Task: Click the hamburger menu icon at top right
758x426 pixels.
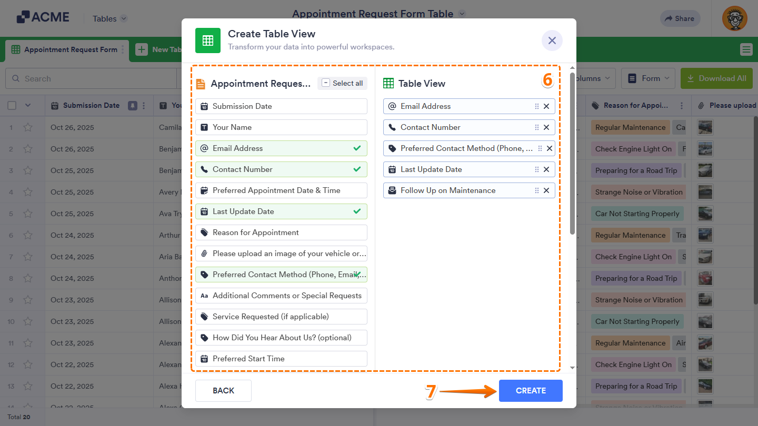Action: (x=746, y=49)
